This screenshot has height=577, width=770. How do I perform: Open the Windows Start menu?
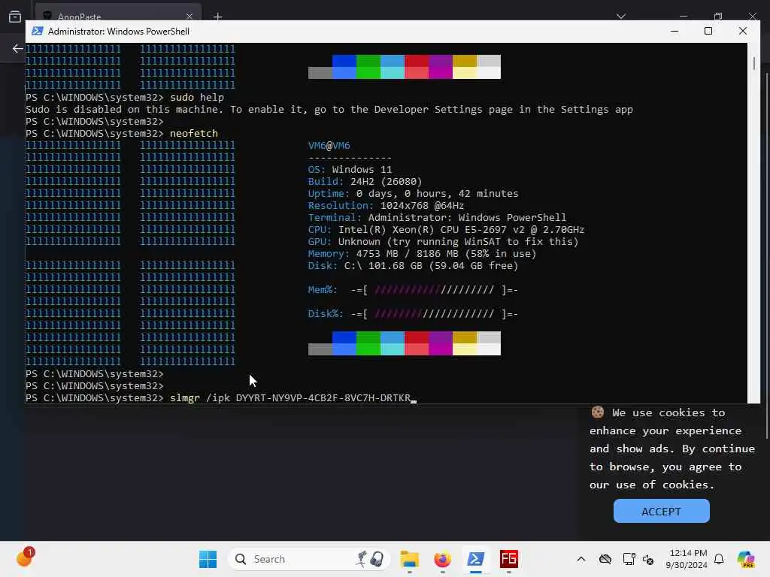pos(208,559)
